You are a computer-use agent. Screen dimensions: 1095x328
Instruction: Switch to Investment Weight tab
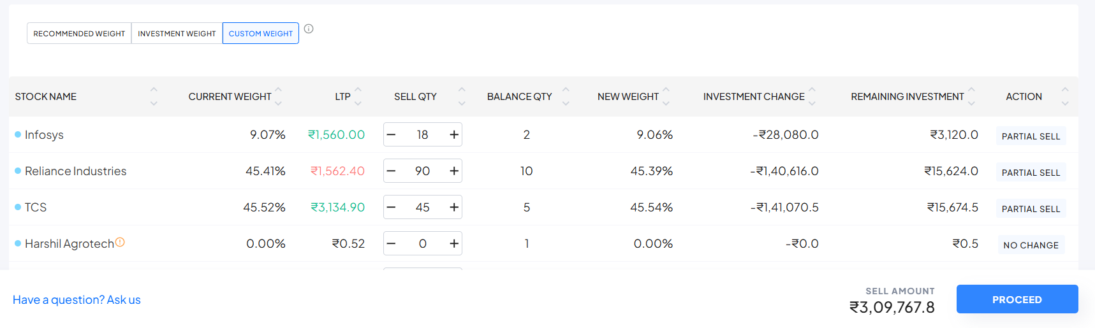click(x=177, y=33)
